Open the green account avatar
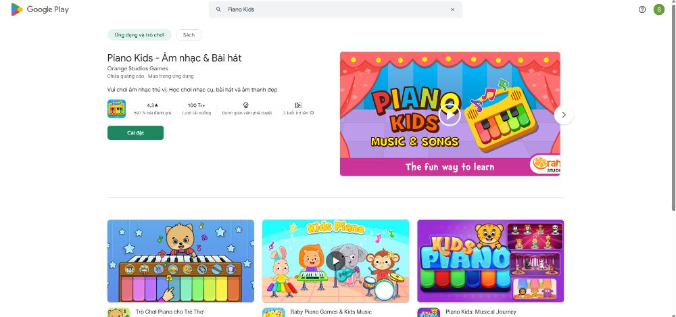 pos(658,9)
